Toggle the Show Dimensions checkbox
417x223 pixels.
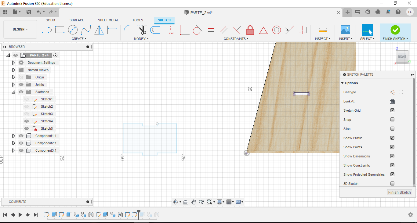tap(392, 156)
